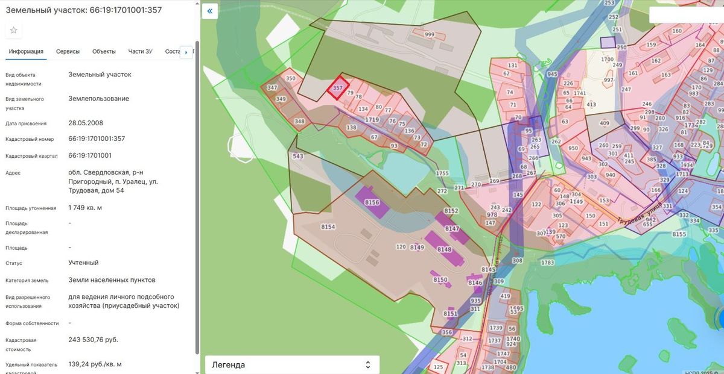
Task: Select parcel 543 on the map
Action: click(297, 157)
